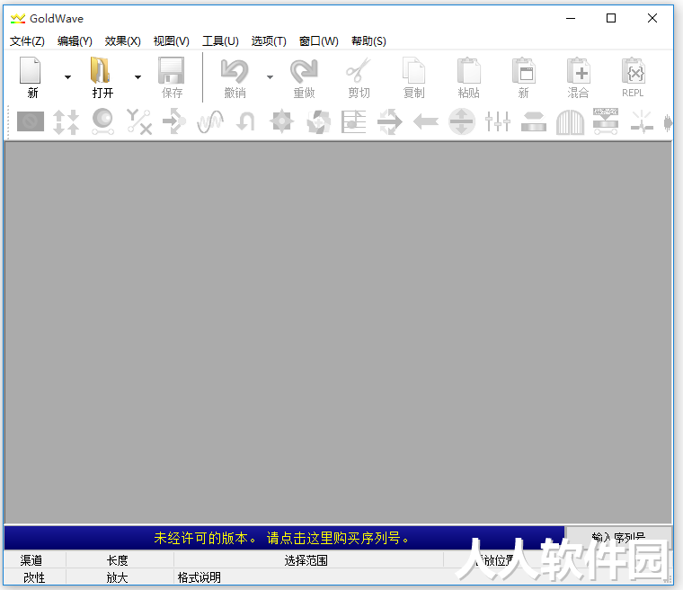Click the music staff effect icon
This screenshot has height=590, width=683.
(x=353, y=121)
